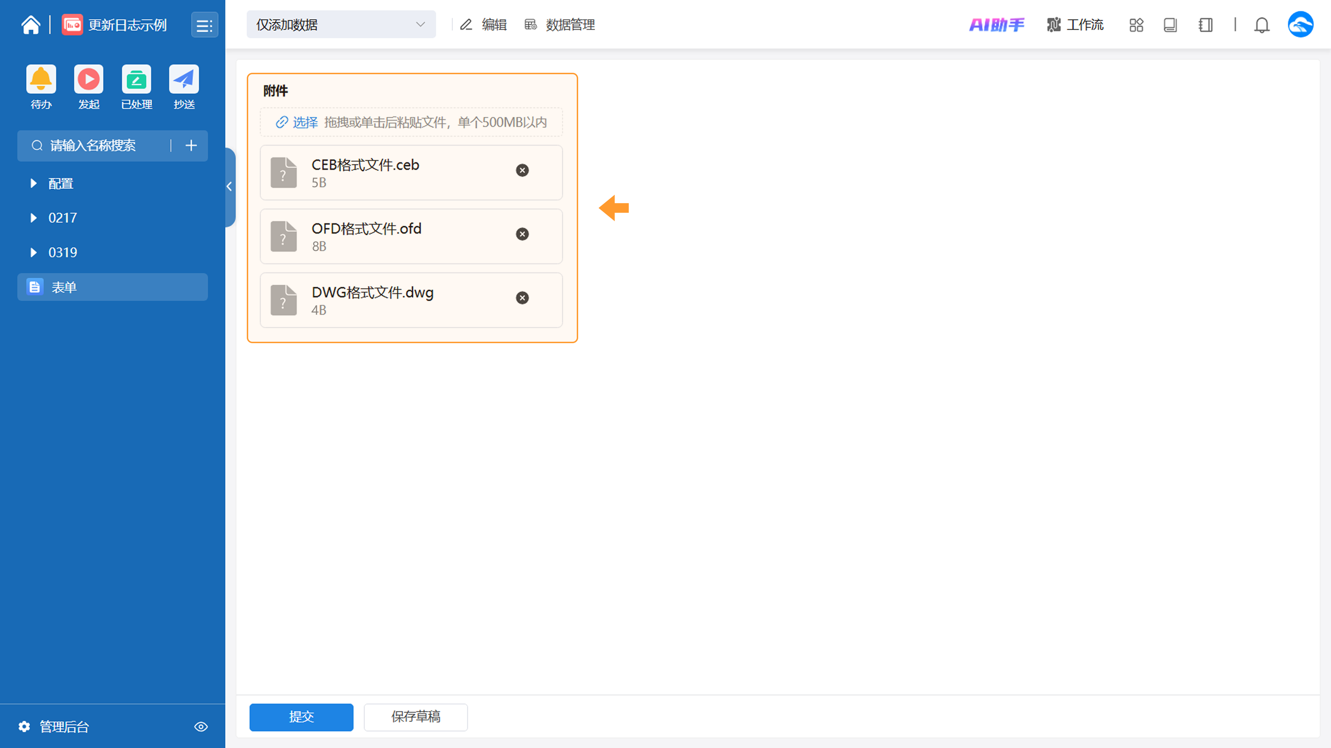1331x748 pixels.
Task: Toggle the sidebar menu list icon
Action: [205, 25]
